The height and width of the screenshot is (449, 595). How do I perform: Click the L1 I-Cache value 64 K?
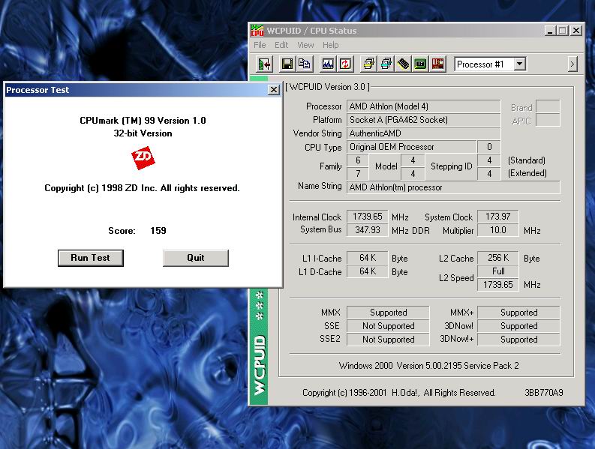[x=368, y=258]
